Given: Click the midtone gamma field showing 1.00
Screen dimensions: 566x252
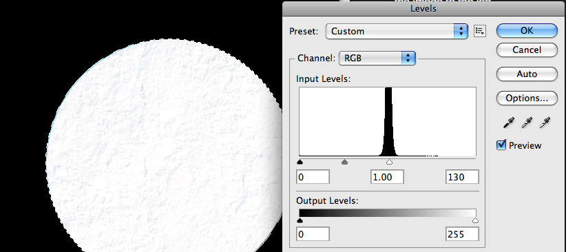Looking at the screenshot, I should [387, 177].
